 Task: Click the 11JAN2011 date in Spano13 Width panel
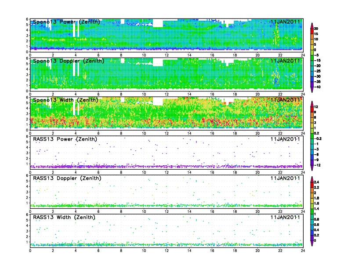pos(285,100)
